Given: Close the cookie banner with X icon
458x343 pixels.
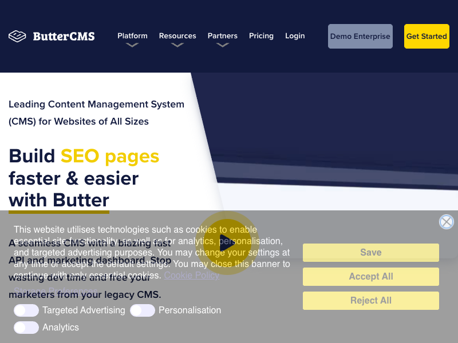Looking at the screenshot, I should coord(447,222).
